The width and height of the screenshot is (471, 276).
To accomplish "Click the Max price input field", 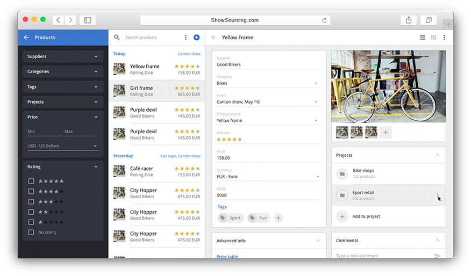I will pos(81,132).
